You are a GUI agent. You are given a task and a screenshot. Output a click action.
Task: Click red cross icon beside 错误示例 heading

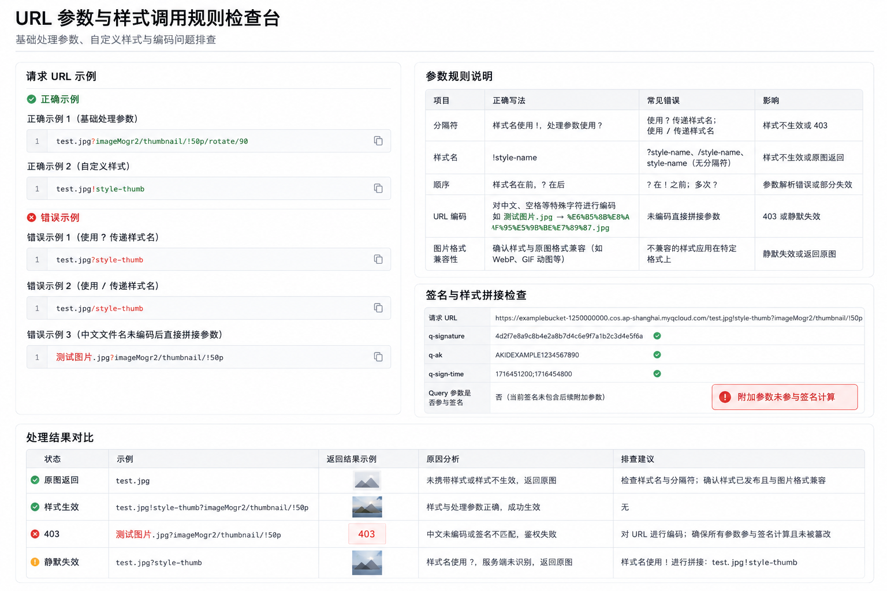32,218
